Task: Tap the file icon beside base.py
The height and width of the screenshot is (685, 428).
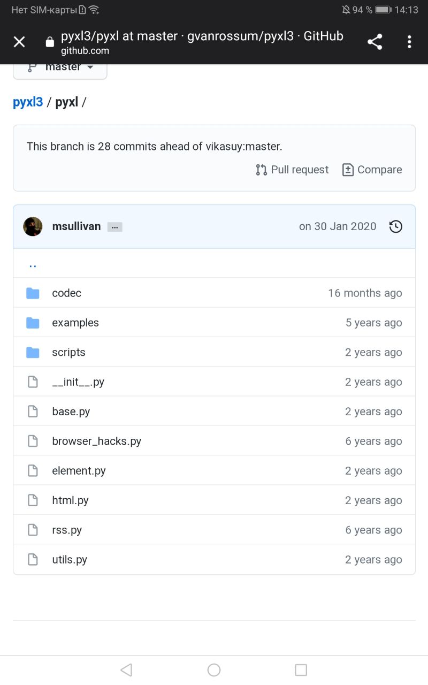Action: (x=33, y=412)
